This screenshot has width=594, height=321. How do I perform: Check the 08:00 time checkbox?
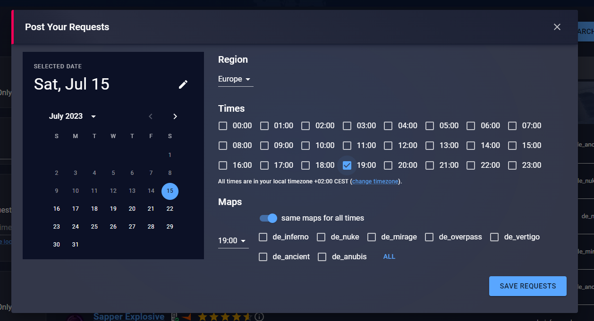point(223,146)
